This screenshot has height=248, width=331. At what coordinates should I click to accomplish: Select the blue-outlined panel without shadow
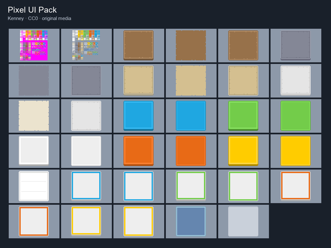click(138, 186)
